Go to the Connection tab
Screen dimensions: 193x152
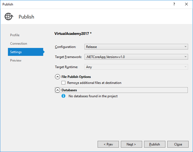click(x=19, y=44)
